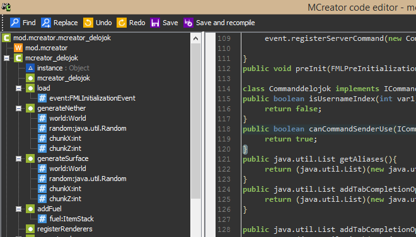Select world:World under generateSurface
The height and width of the screenshot is (237, 416).
point(67,168)
